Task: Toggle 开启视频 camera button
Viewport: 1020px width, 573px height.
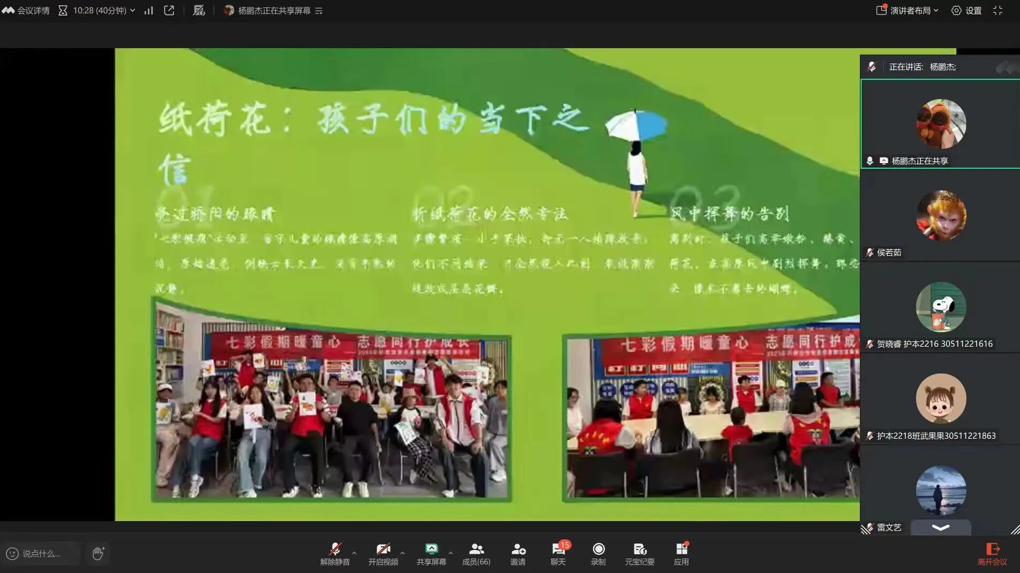Action: coord(383,554)
